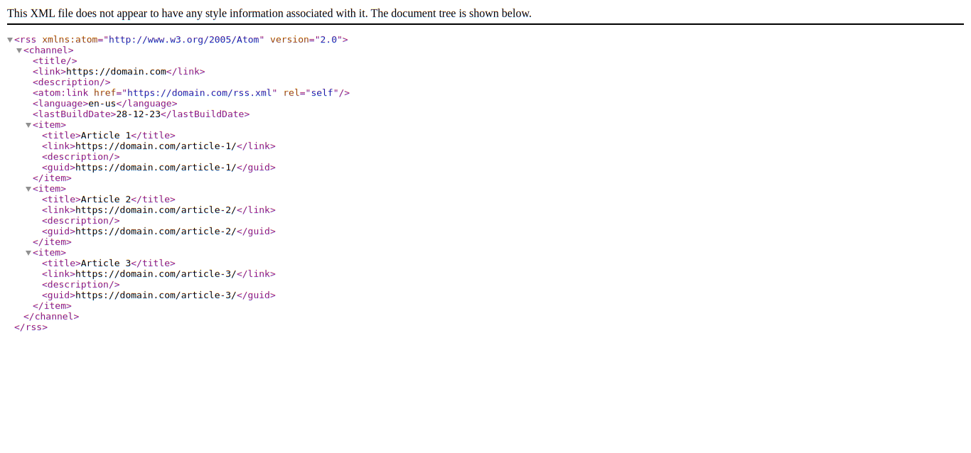The width and height of the screenshot is (971, 453).
Task: Click the closing rss tag
Action: (x=31, y=327)
